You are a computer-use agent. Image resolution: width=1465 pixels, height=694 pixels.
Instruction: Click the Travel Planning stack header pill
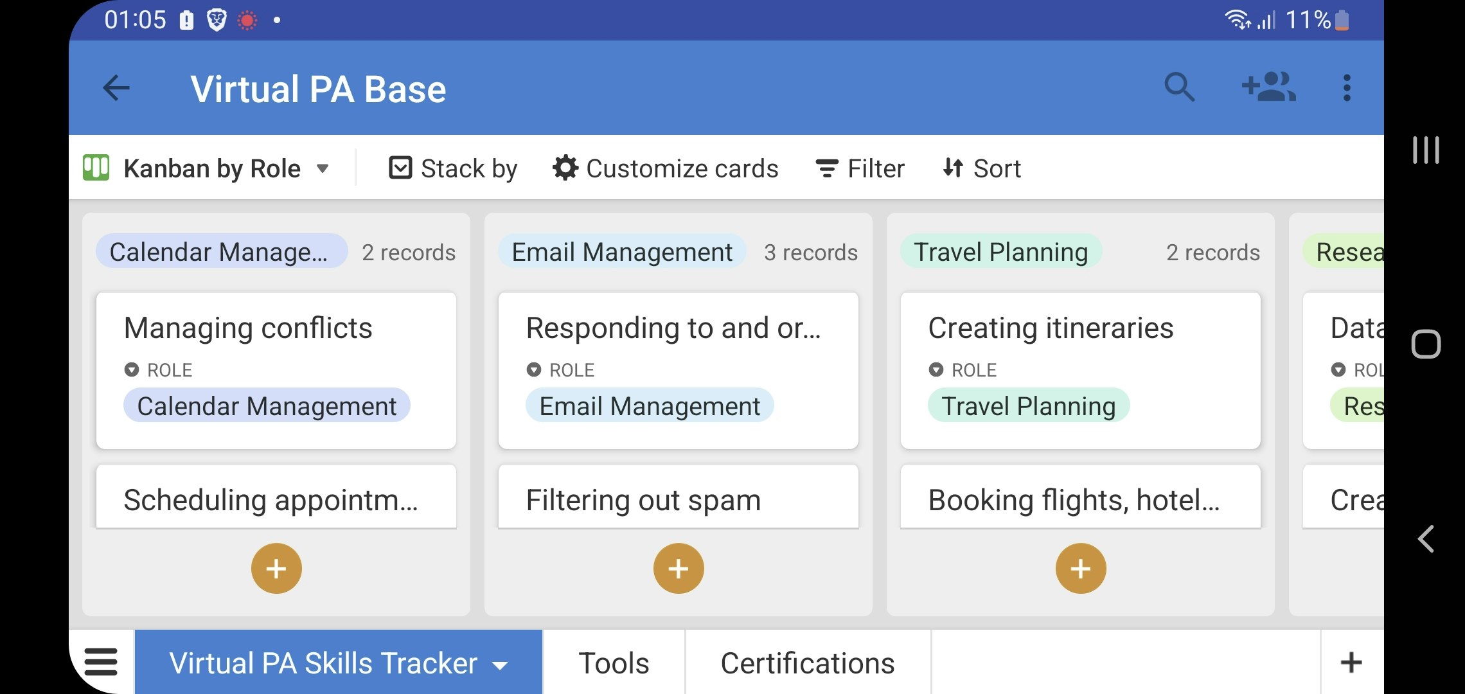point(1001,252)
